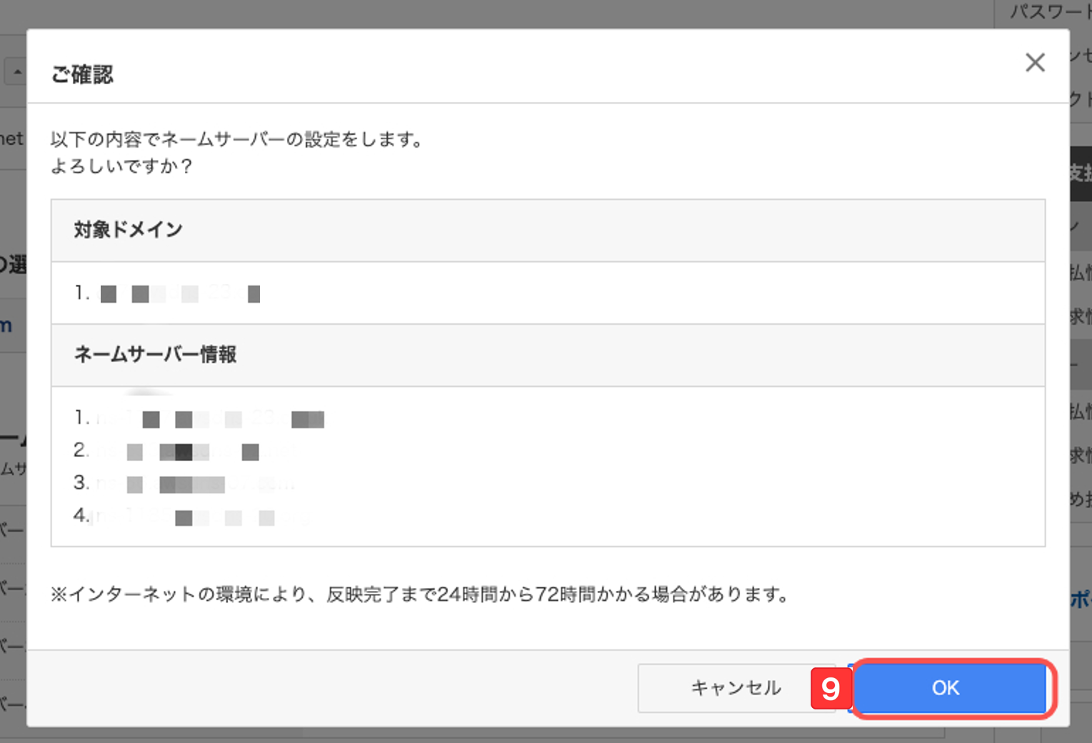Click the ご確認 dialog title

tap(82, 74)
